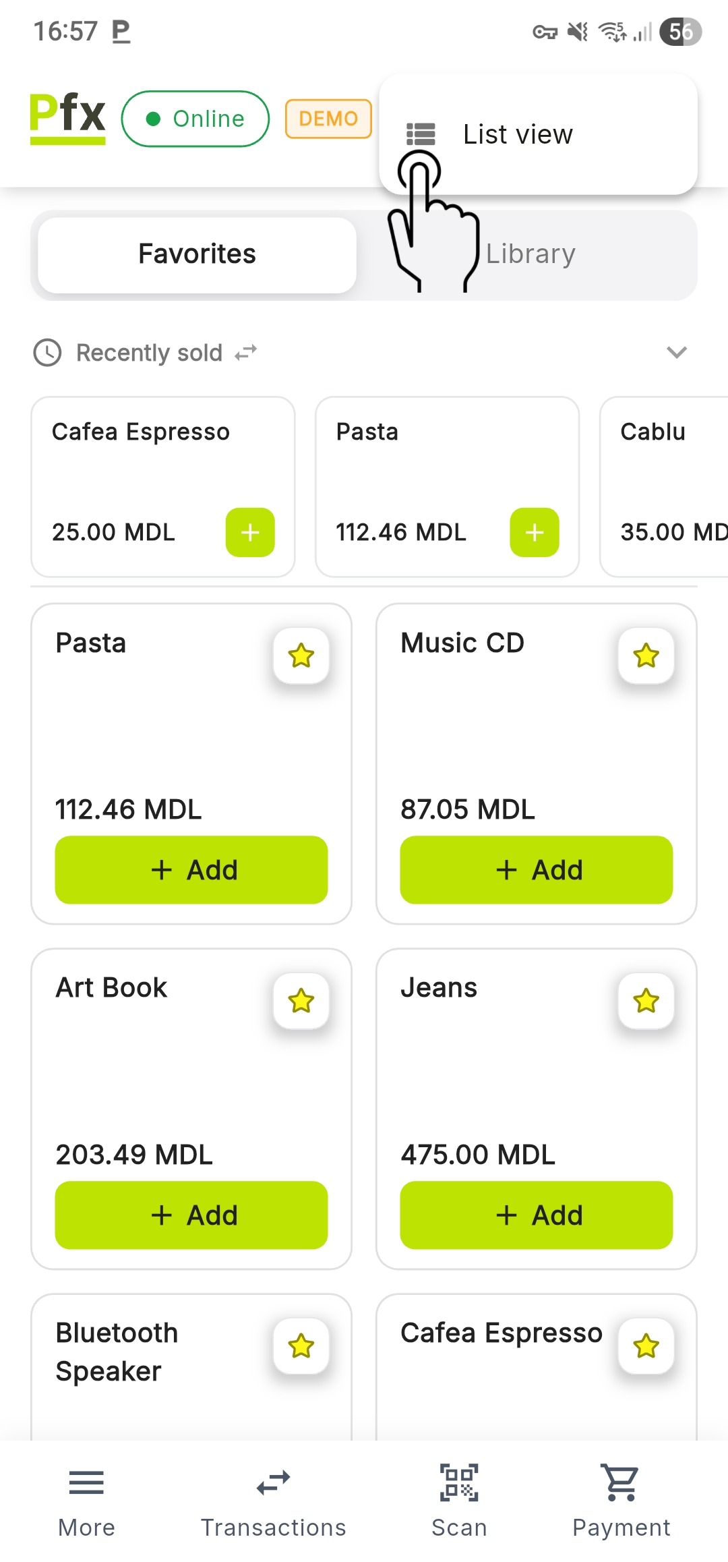
Task: Open Transactions from bottom navigation
Action: click(x=273, y=1499)
